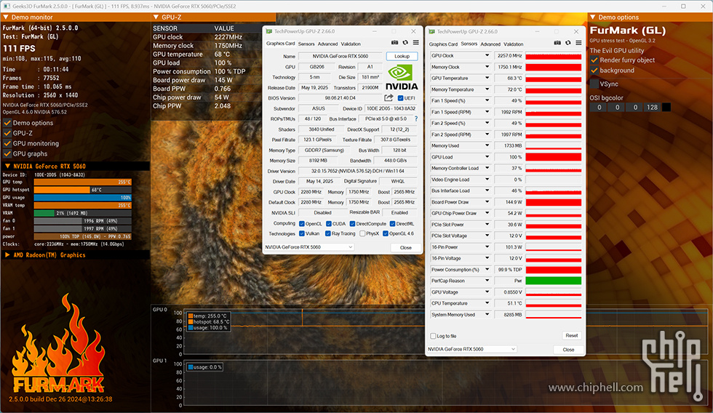This screenshot has width=713, height=413.
Task: Open Validation tab in Sensors window
Action: [514, 44]
